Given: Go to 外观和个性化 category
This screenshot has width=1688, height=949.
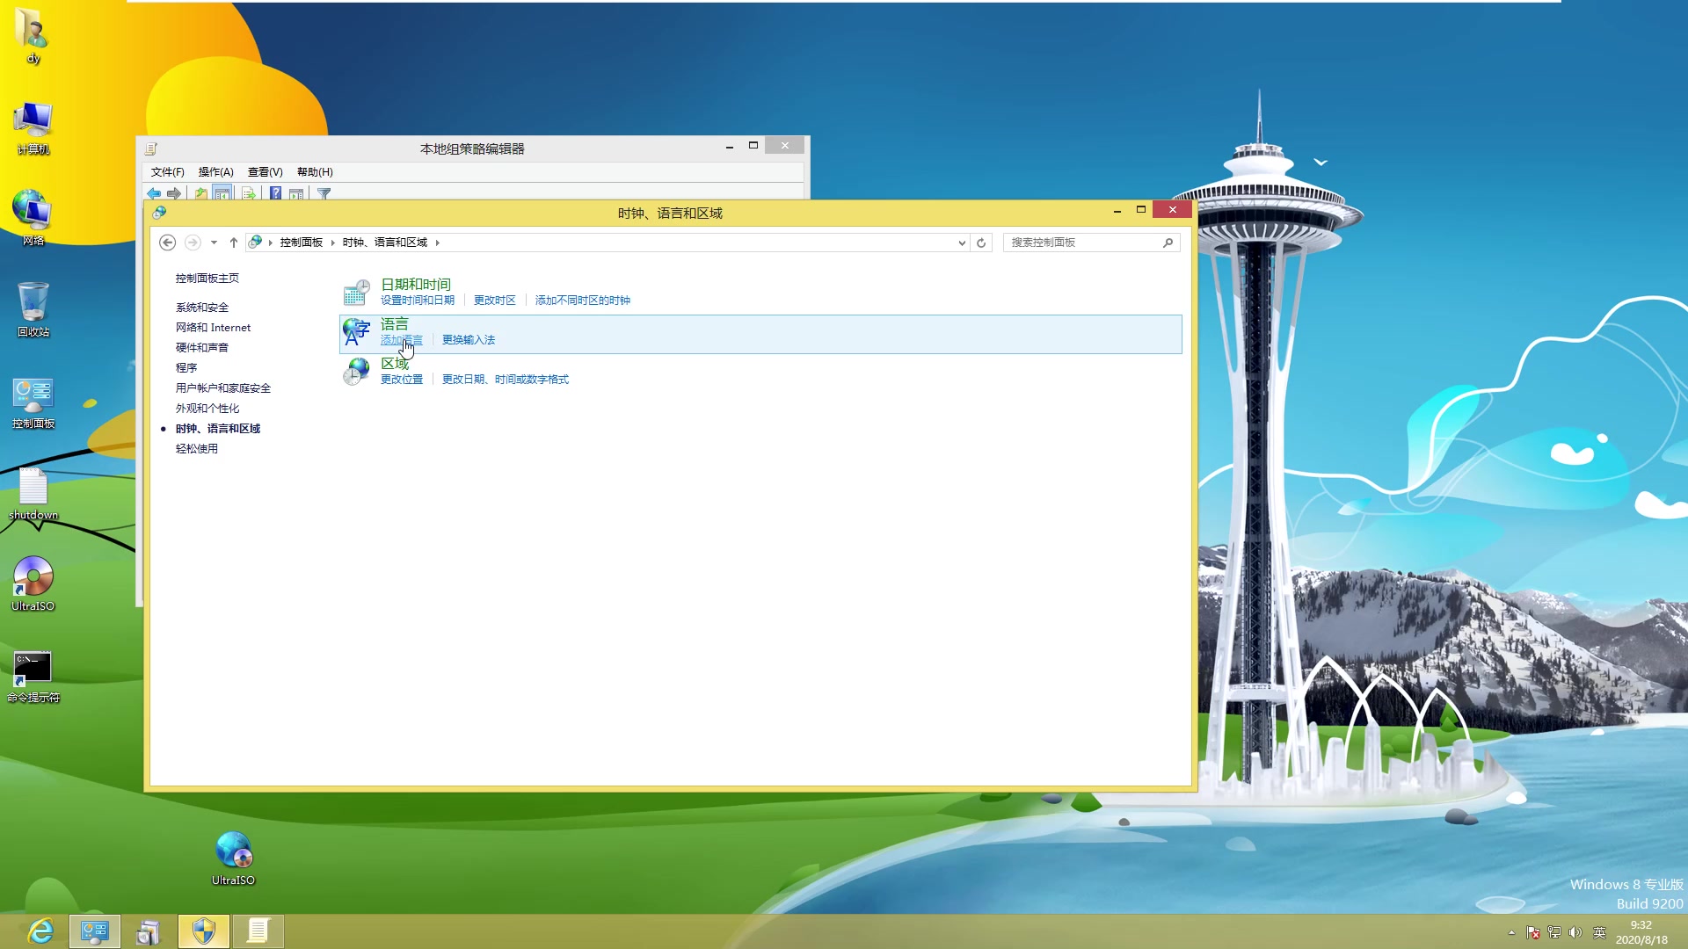Looking at the screenshot, I should pyautogui.click(x=207, y=409).
